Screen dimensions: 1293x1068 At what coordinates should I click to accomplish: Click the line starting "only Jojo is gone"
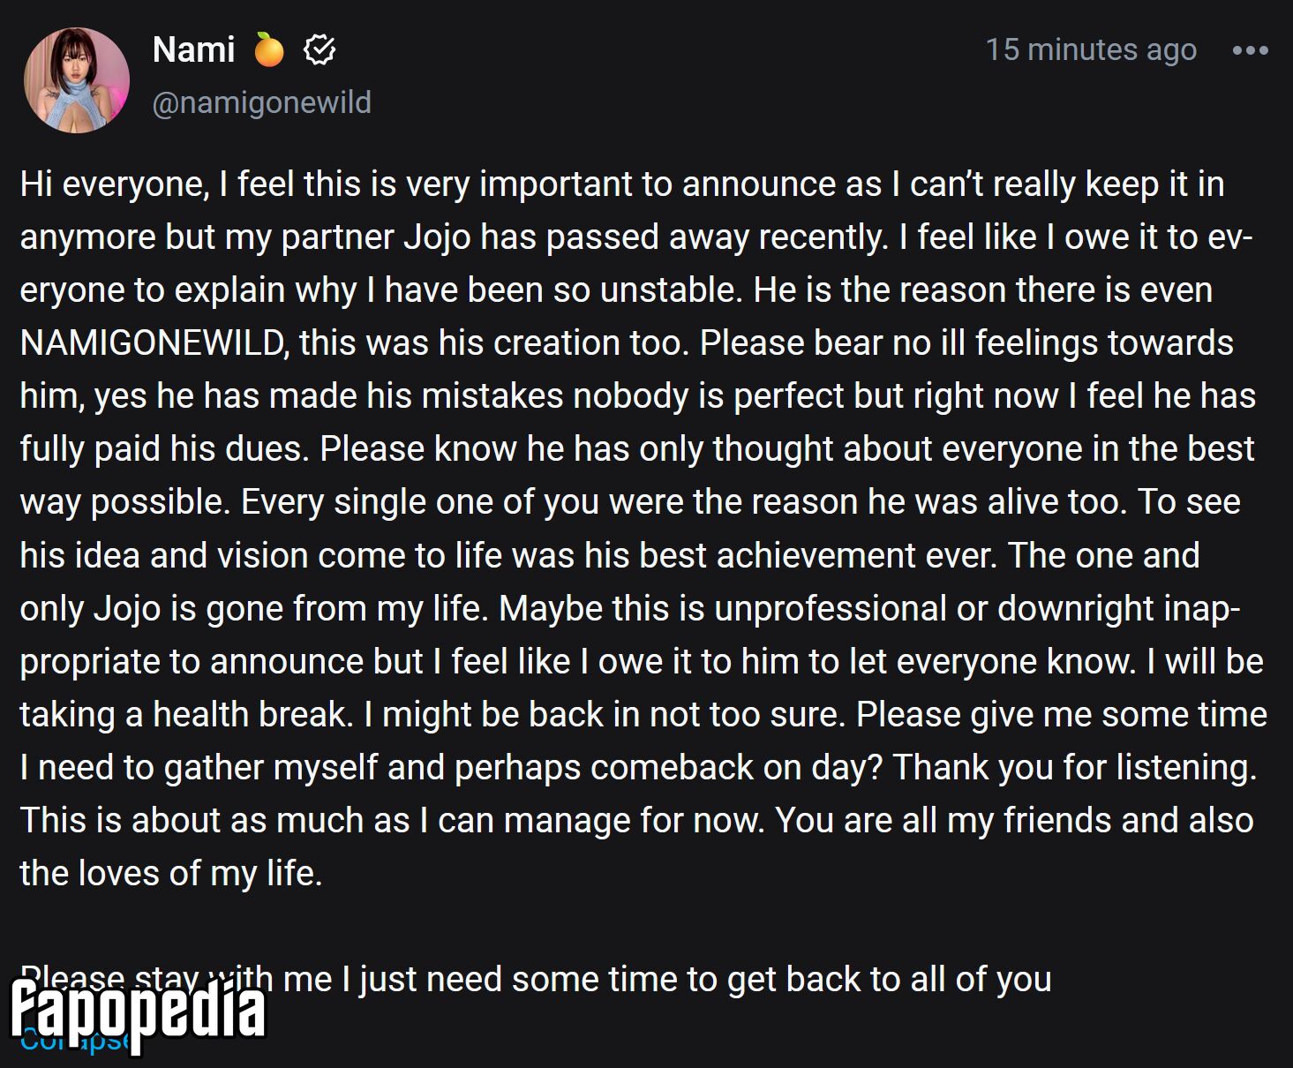630,608
